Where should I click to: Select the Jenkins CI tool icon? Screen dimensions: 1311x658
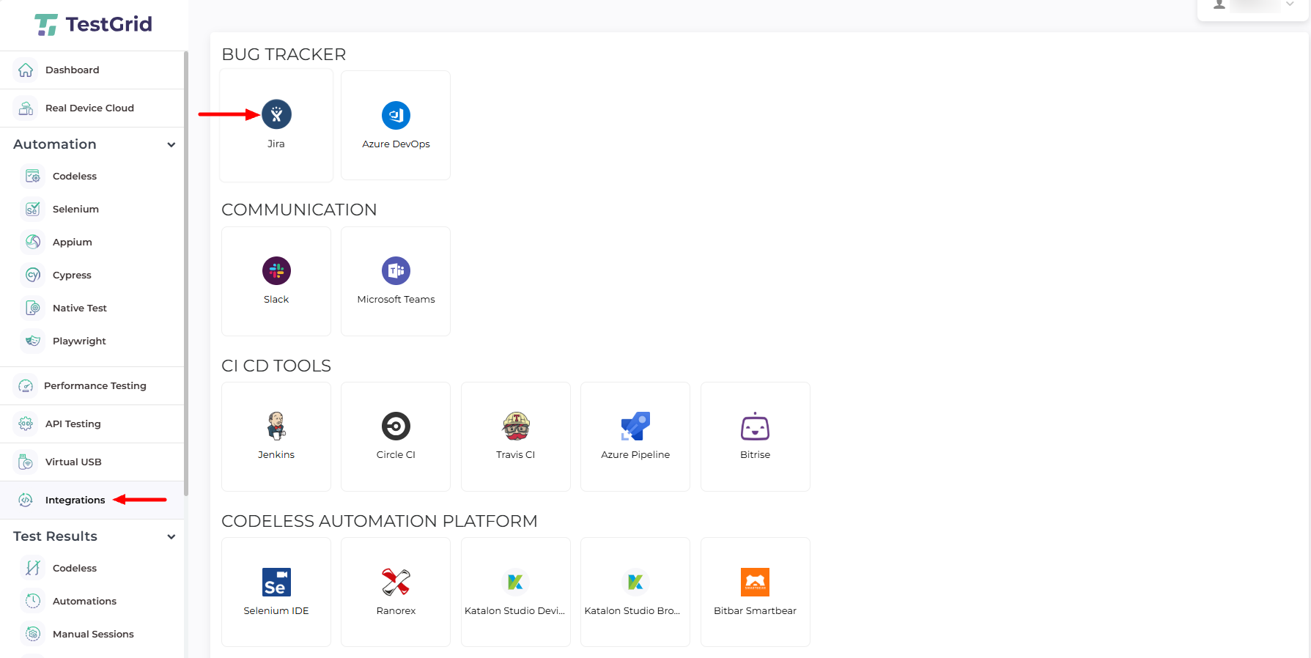point(276,426)
